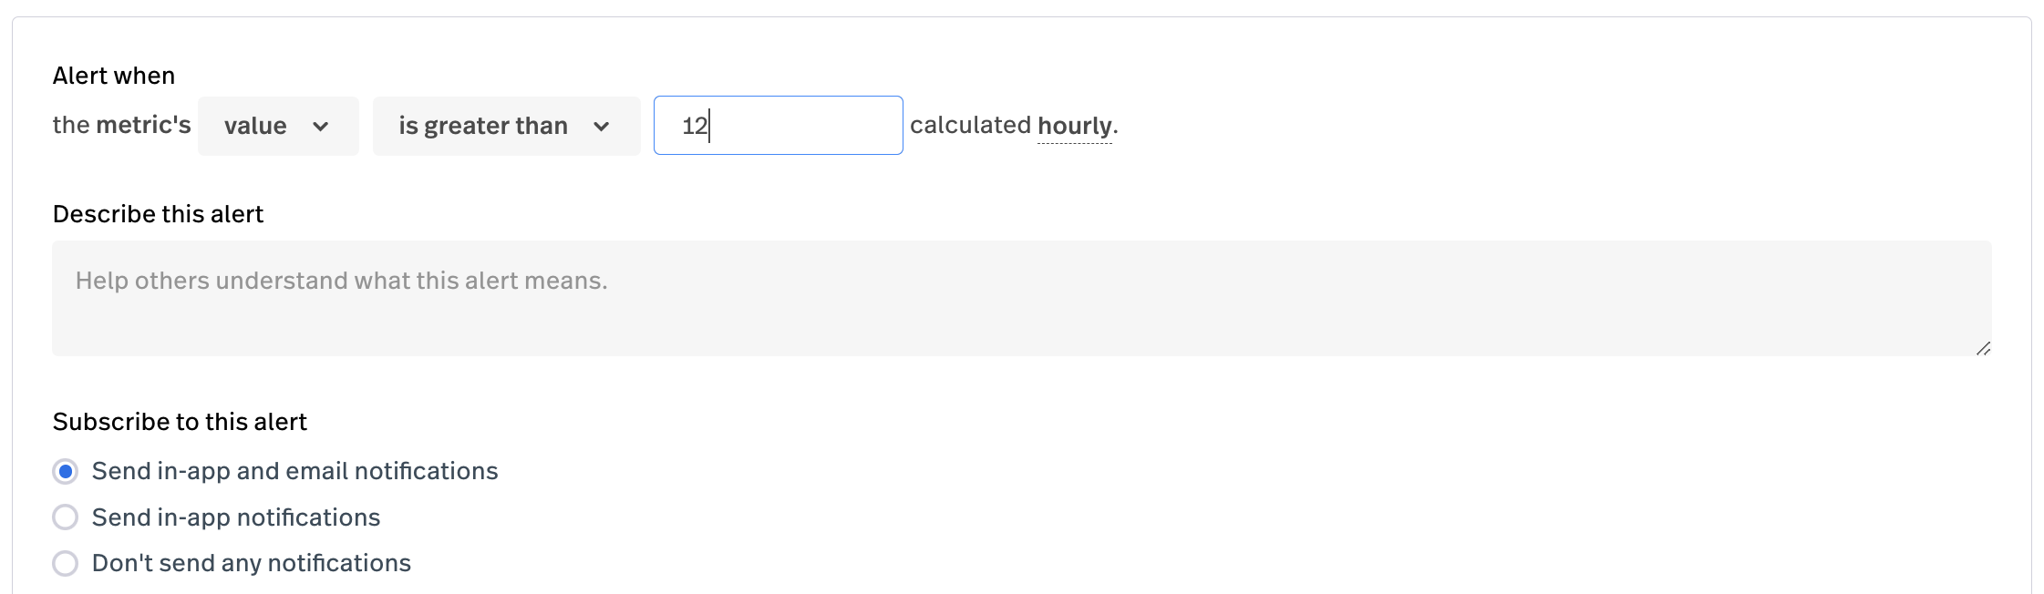Image resolution: width=2044 pixels, height=594 pixels.
Task: Click the "Help others understand" placeholder text
Action: pyautogui.click(x=341, y=281)
